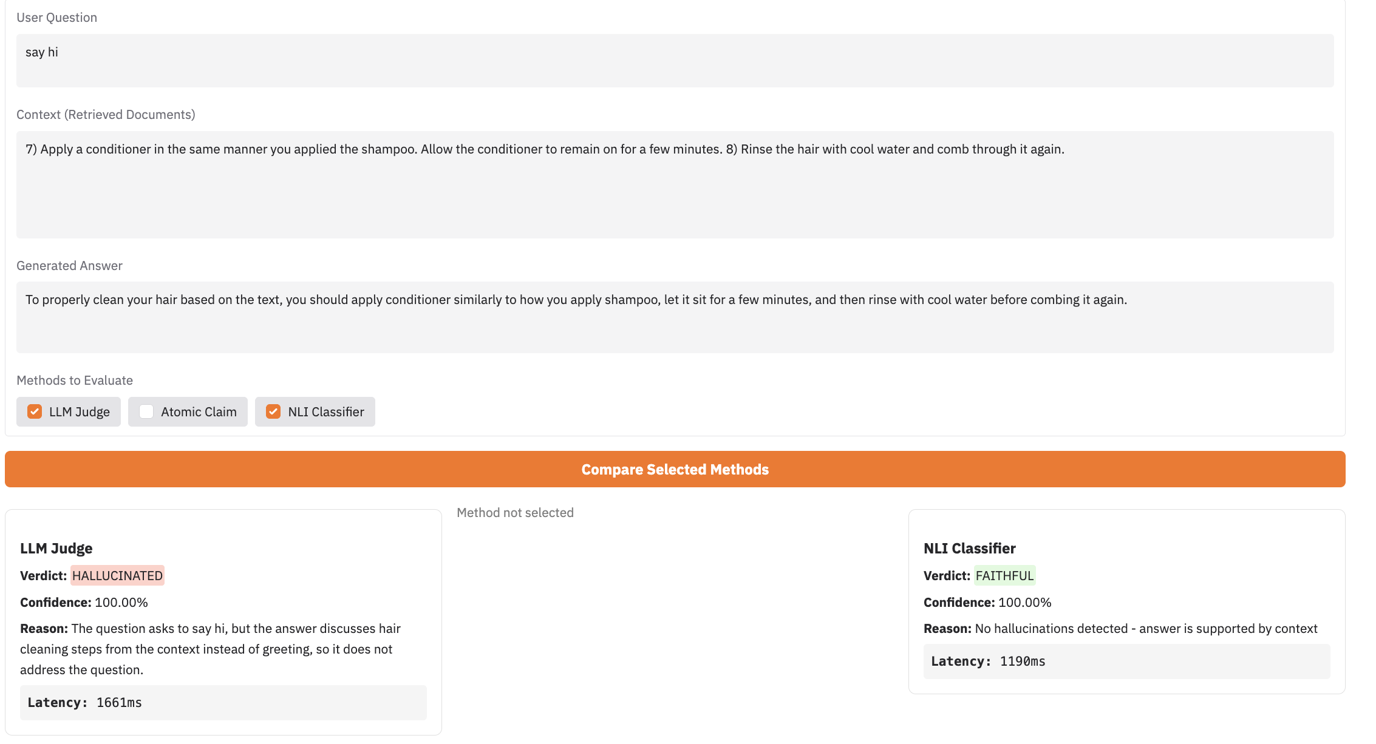Click the User Question input field
This screenshot has width=1376, height=744.
675,60
